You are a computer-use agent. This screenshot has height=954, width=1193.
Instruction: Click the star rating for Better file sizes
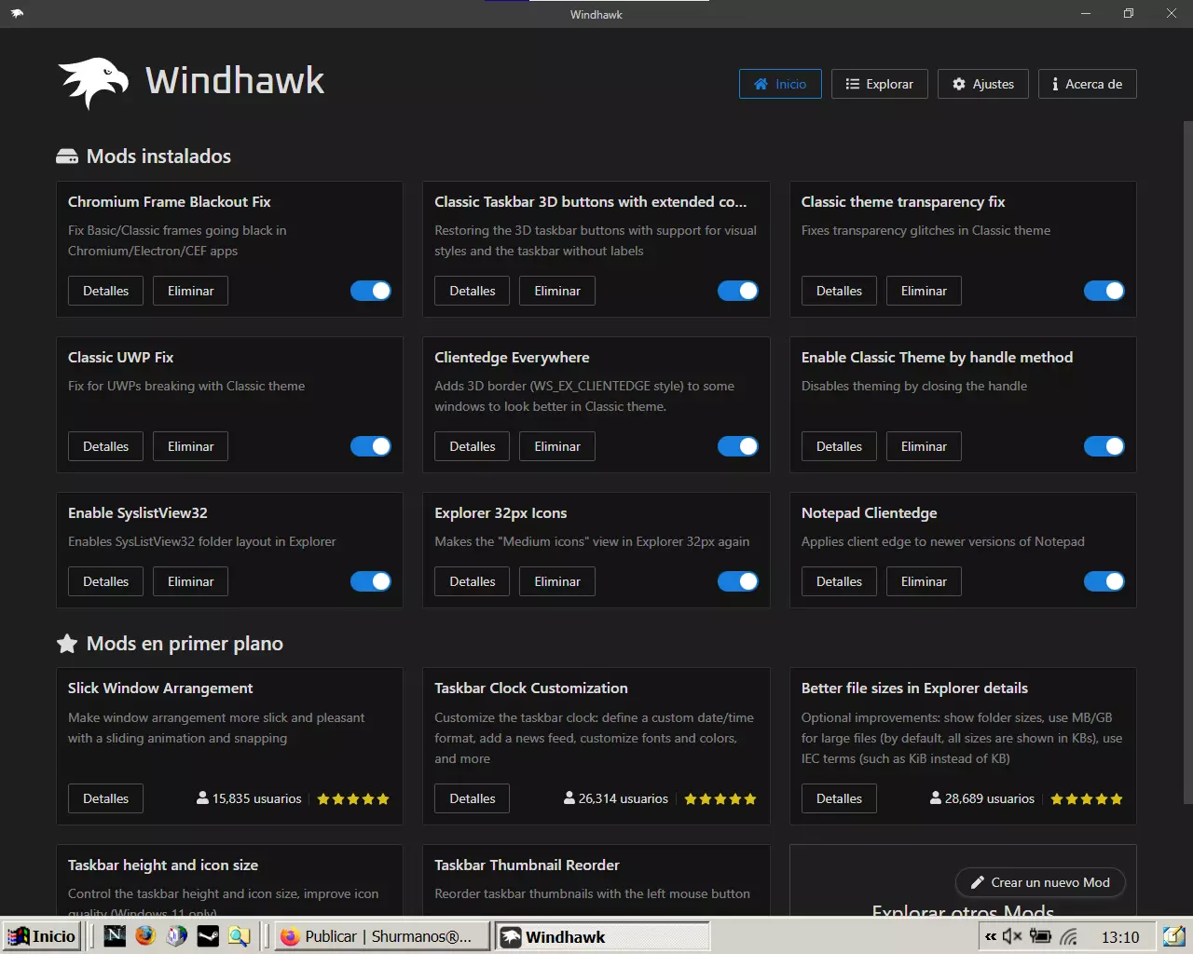click(1087, 799)
